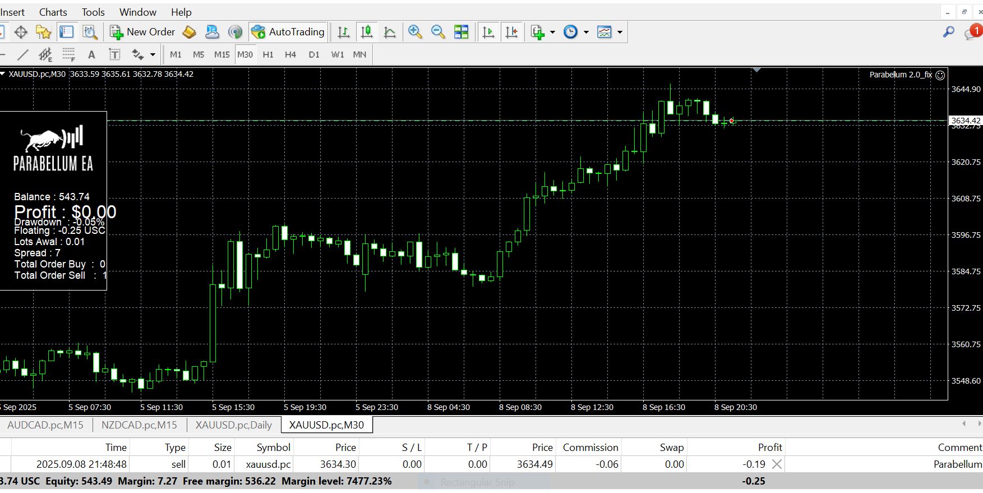983x493 pixels.
Task: Toggle chart Auto Scroll
Action: pyautogui.click(x=488, y=32)
